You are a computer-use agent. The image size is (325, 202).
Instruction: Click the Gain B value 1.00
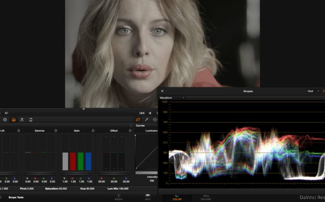90,181
